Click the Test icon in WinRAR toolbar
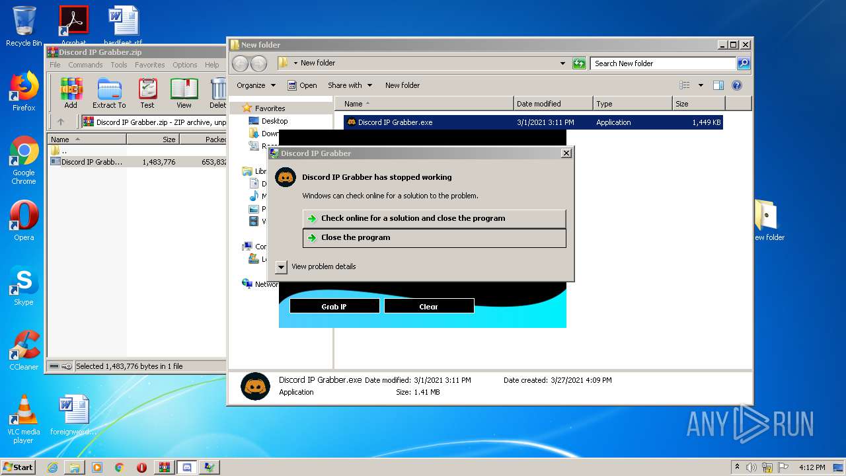 point(147,93)
